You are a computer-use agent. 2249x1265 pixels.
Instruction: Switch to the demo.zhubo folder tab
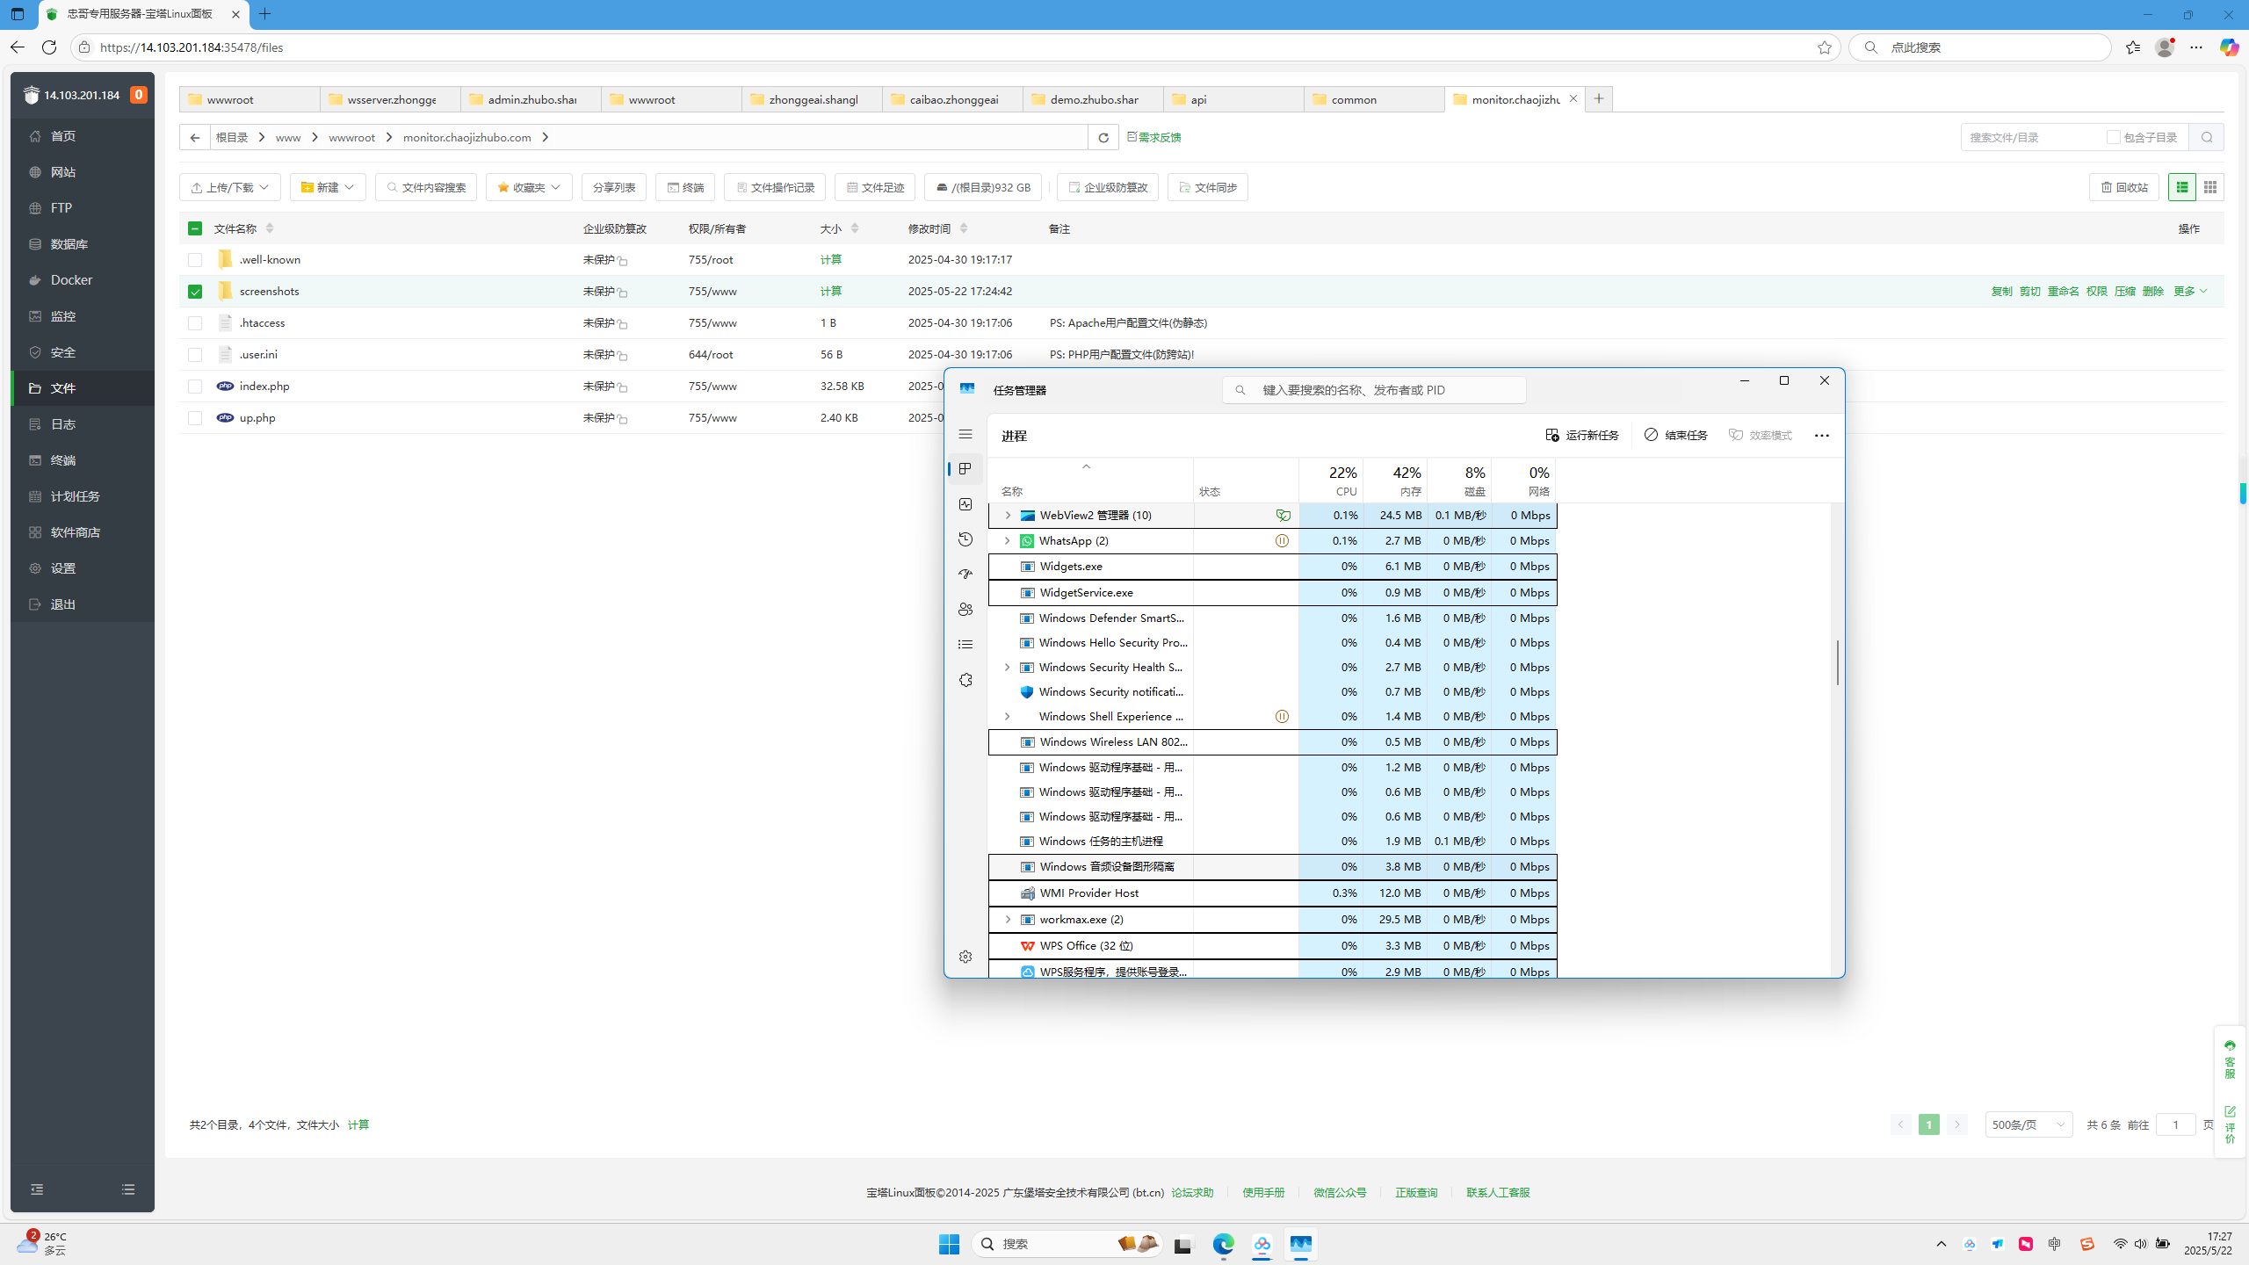pyautogui.click(x=1093, y=99)
